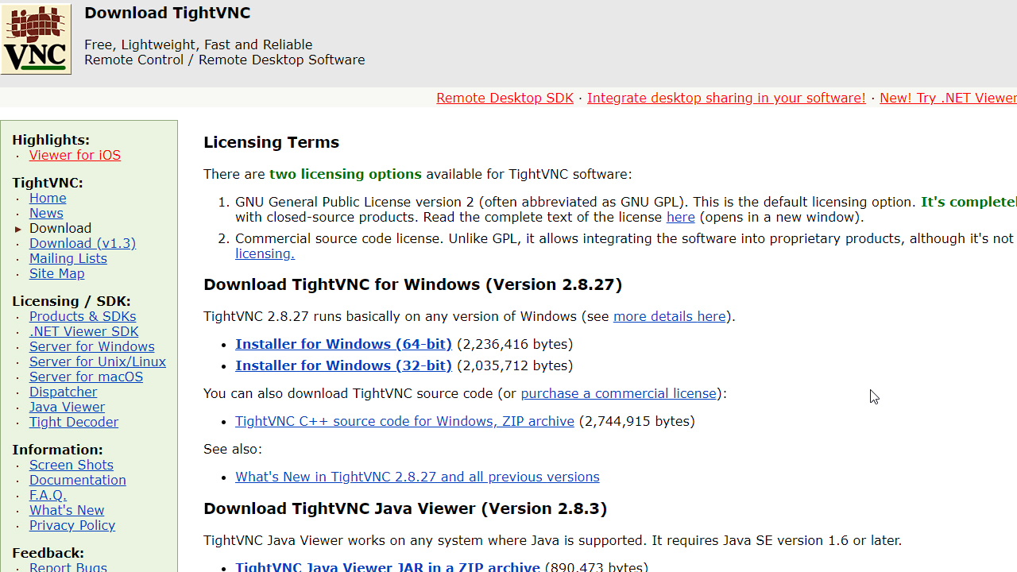1017x572 pixels.
Task: Download the Installer for Windows (64-bit)
Action: click(x=343, y=344)
